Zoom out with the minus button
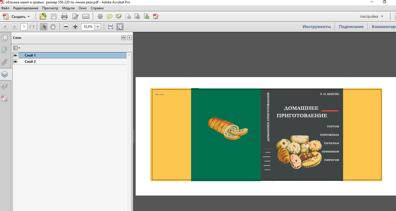Viewport: 396px width, 211px height. 66,27
